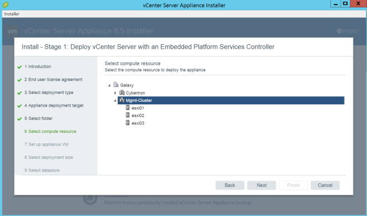Select host esxi02 label
This screenshot has width=367, height=216.
pyautogui.click(x=138, y=116)
